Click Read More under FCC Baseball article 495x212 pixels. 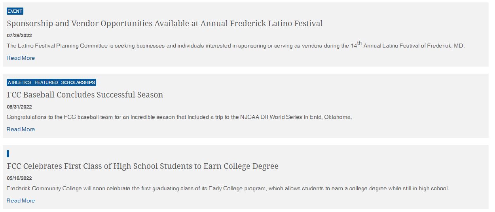[21, 129]
